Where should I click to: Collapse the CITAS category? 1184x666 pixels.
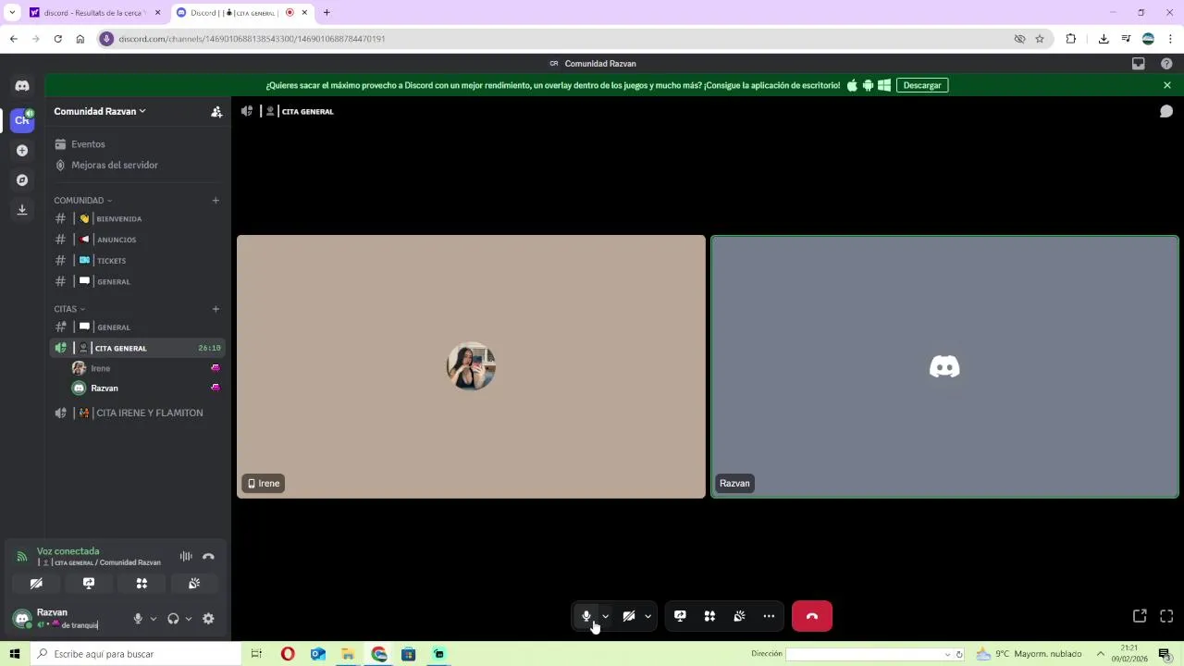(x=68, y=309)
